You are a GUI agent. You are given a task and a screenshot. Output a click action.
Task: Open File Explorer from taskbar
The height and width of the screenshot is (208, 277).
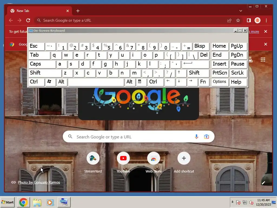(37, 202)
